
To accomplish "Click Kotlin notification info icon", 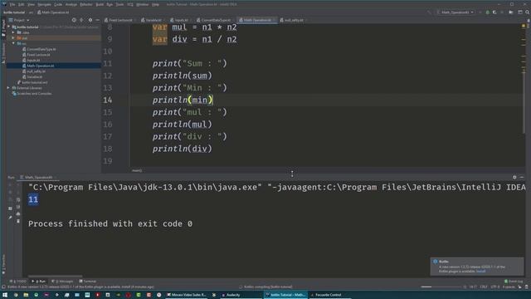I will [435, 262].
